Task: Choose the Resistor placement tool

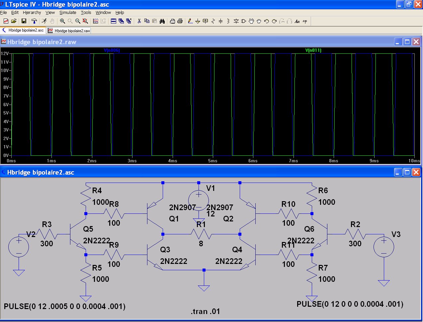Action: (213, 21)
